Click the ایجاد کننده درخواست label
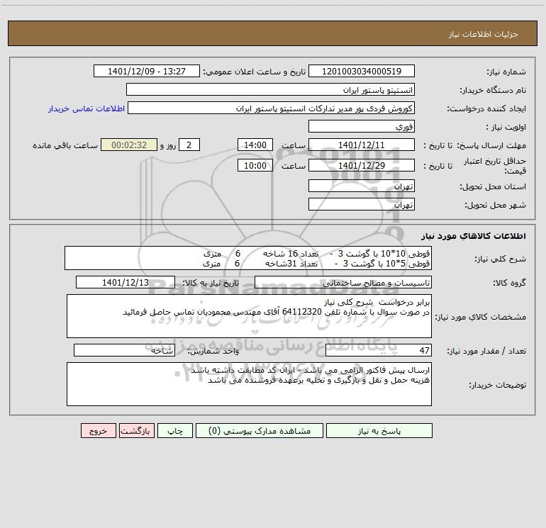Image resolution: width=546 pixels, height=528 pixels. click(486, 109)
